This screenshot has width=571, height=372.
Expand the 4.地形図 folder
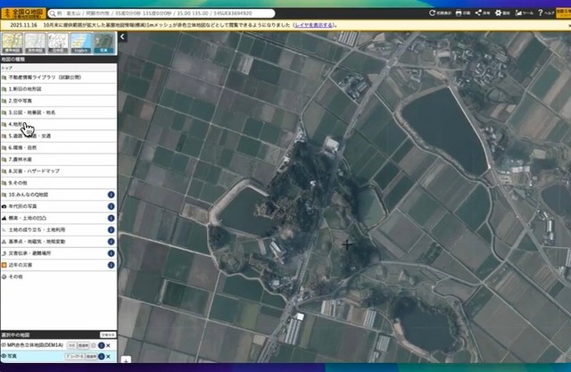pos(18,124)
